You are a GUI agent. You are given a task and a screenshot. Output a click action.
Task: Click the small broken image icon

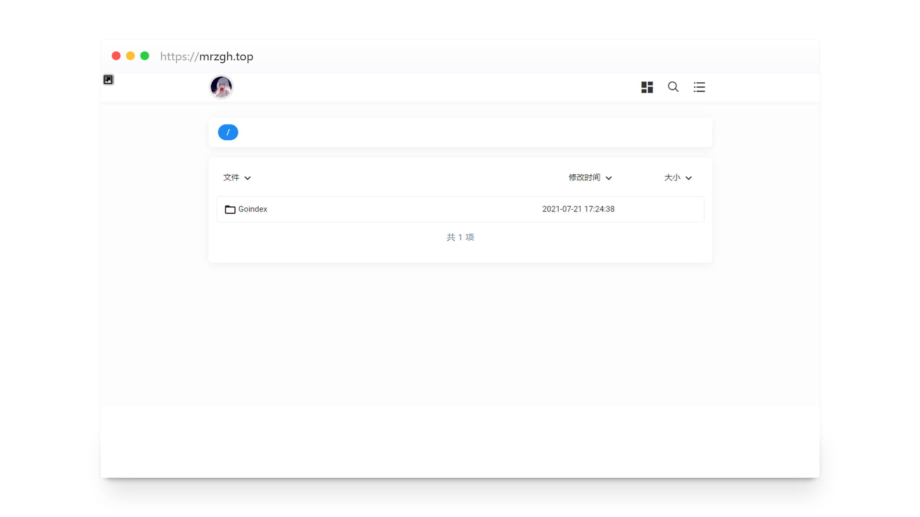coord(108,80)
